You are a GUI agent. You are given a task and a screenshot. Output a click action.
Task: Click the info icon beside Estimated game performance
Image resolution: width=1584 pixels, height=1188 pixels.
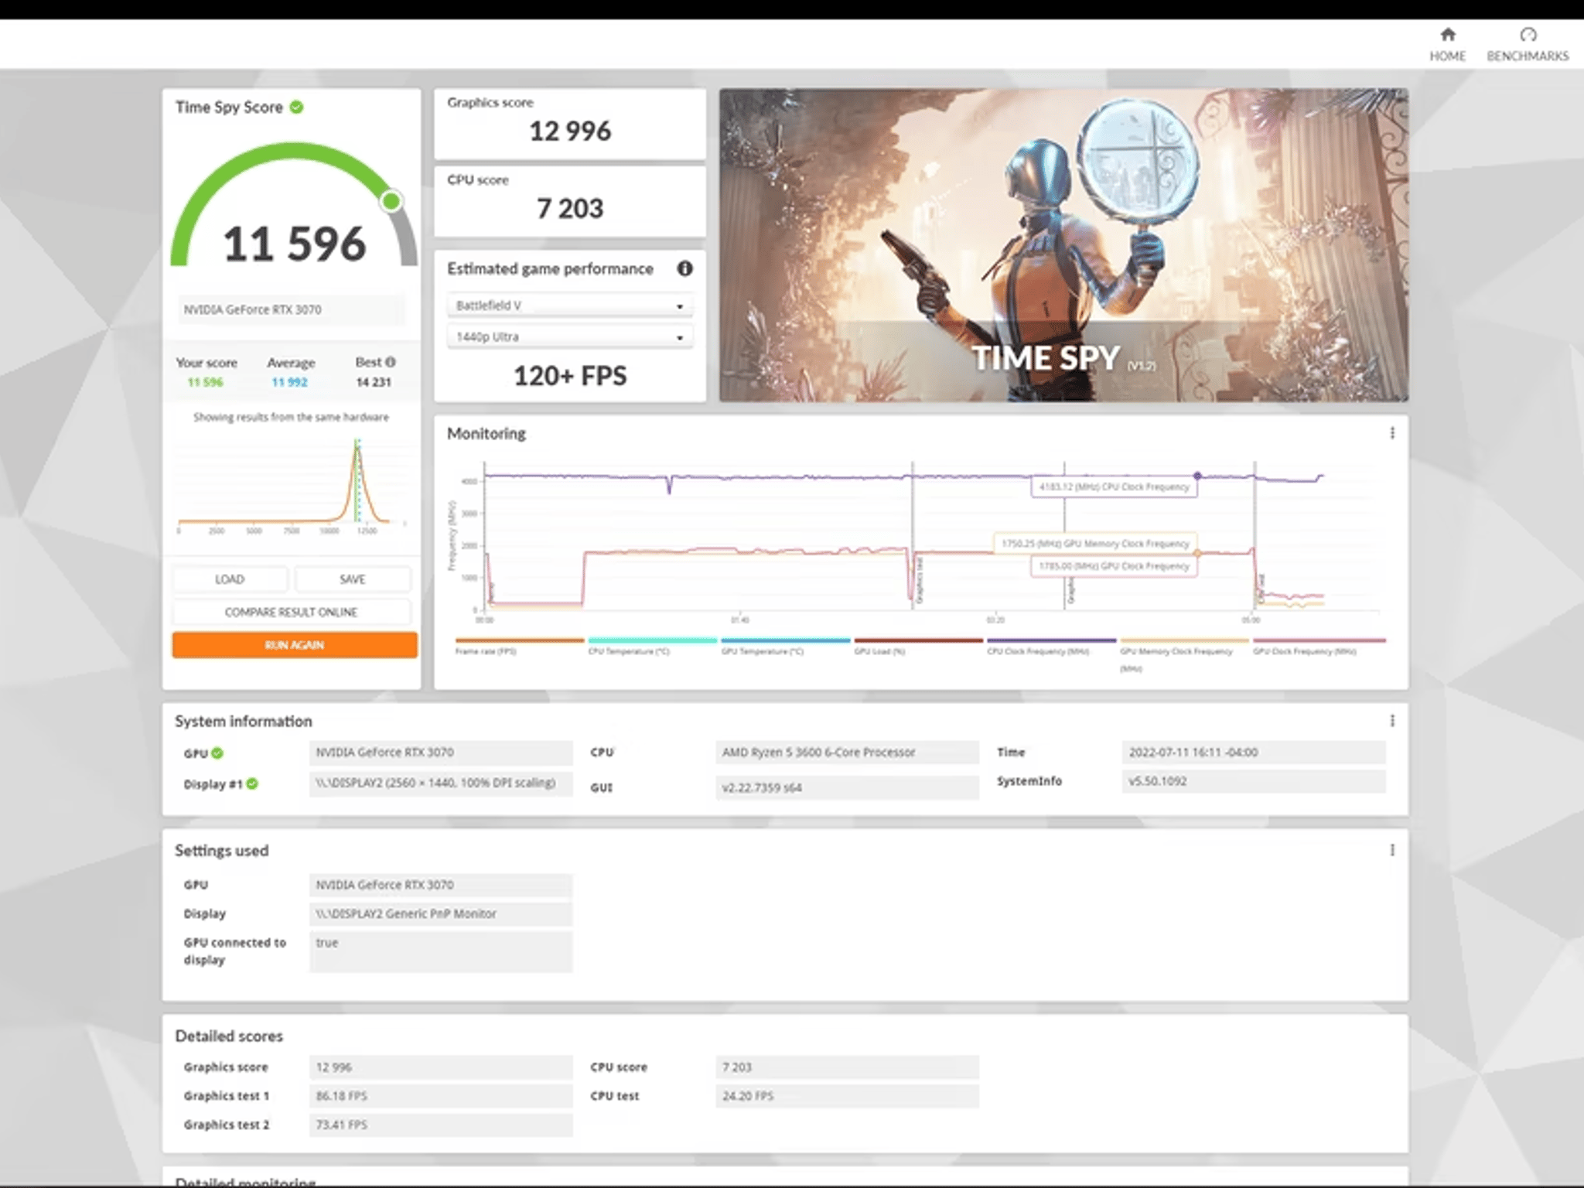[684, 268]
